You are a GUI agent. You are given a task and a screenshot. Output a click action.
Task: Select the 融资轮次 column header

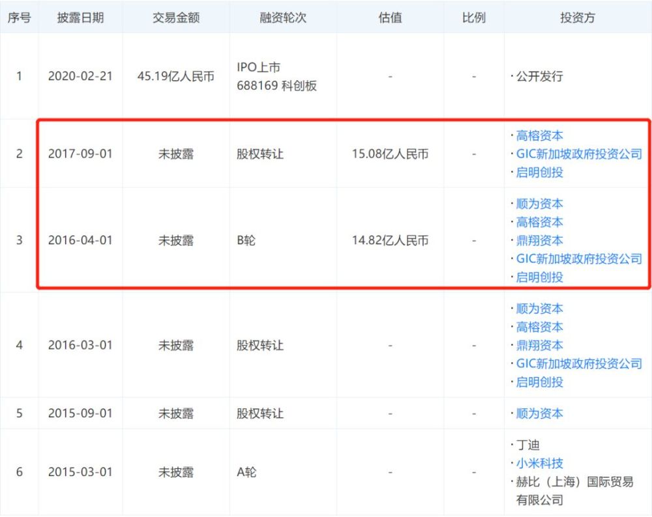click(x=283, y=18)
